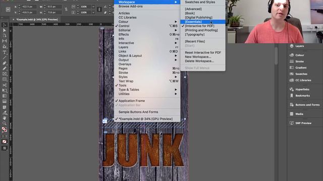
Task: Open the Gradient panel
Action: 298,68
